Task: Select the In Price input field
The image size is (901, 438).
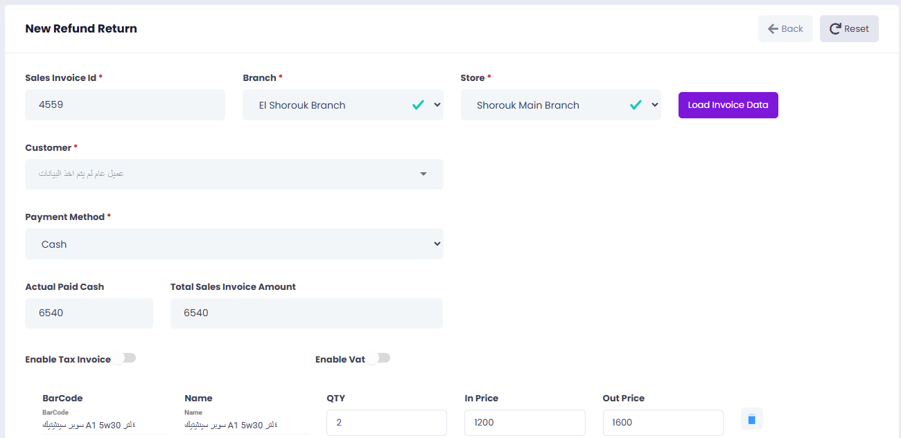Action: point(524,423)
